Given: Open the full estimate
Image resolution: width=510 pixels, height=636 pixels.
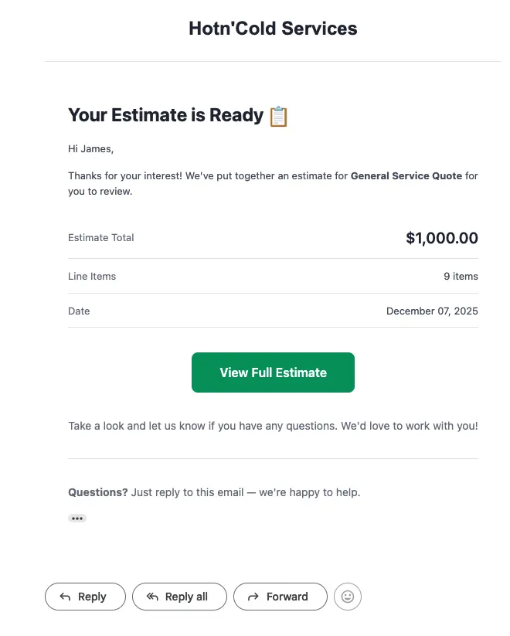Looking at the screenshot, I should coord(273,372).
